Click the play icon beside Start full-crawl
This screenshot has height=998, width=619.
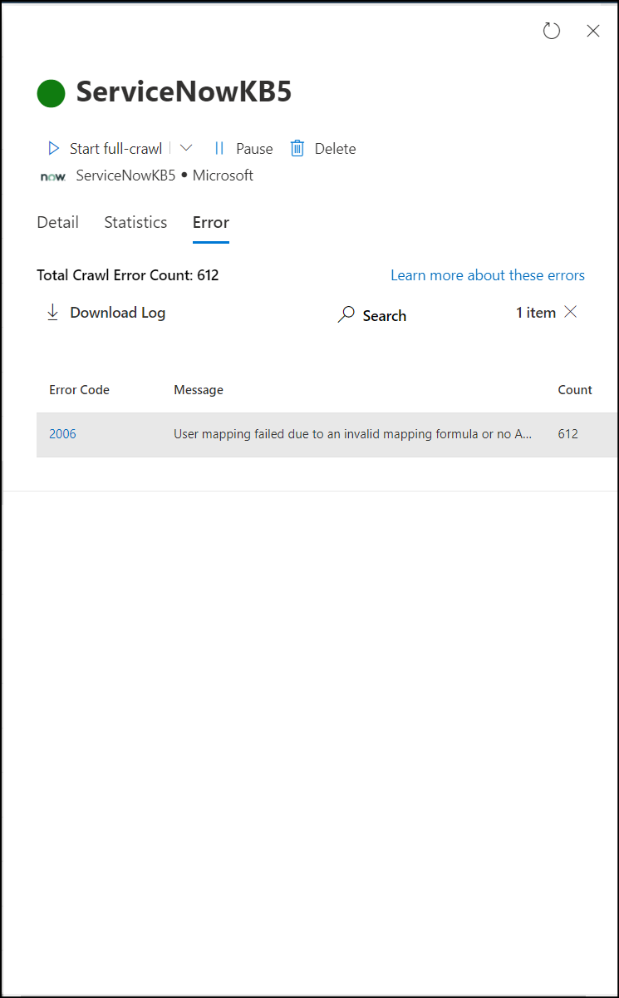54,149
